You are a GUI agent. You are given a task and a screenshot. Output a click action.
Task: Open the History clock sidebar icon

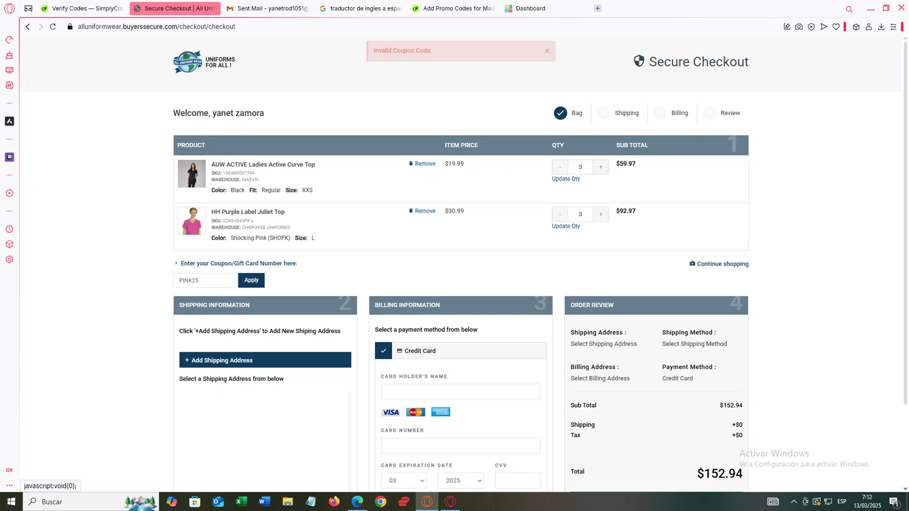click(9, 229)
